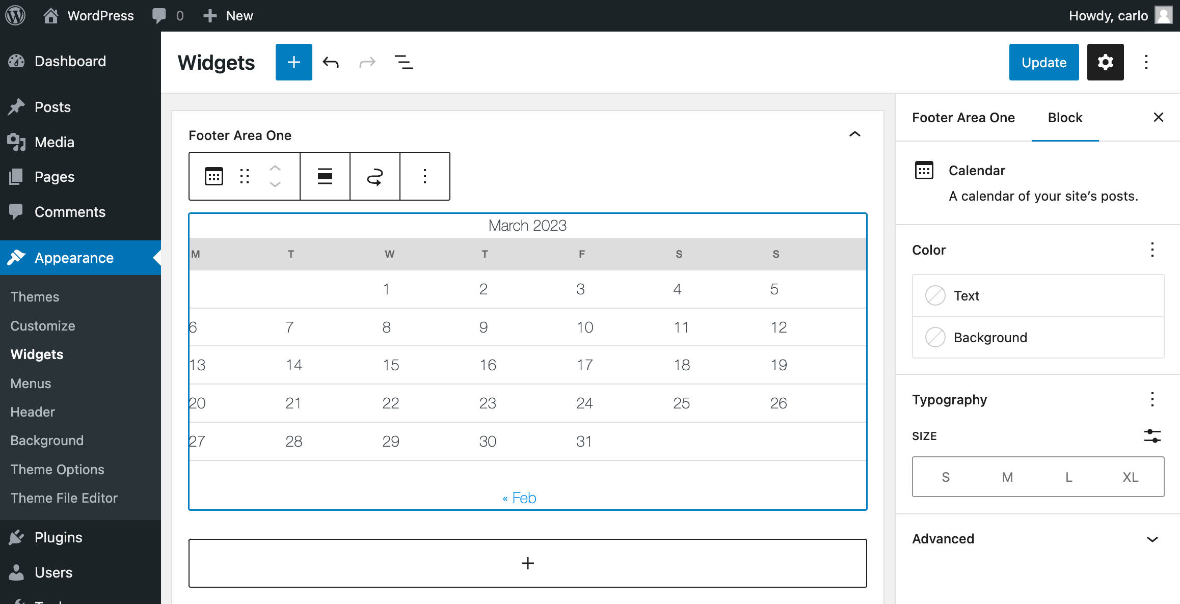Viewport: 1180px width, 604px height.
Task: Switch to the Block settings tab
Action: pyautogui.click(x=1065, y=118)
